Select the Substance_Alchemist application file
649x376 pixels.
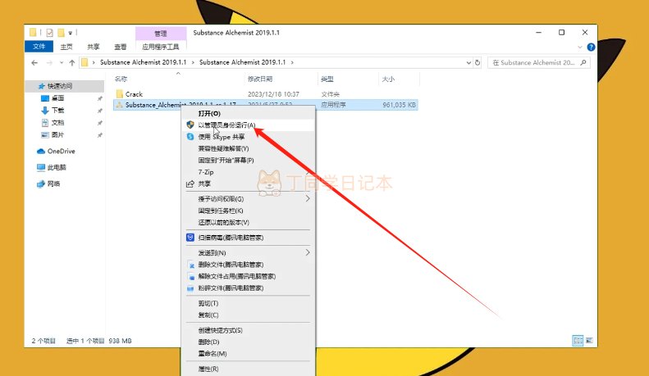coord(265,105)
